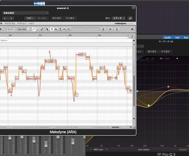Screen dimensions: 189x156
Task: Open the 表示 エディタ view selector
Action: click(118, 18)
